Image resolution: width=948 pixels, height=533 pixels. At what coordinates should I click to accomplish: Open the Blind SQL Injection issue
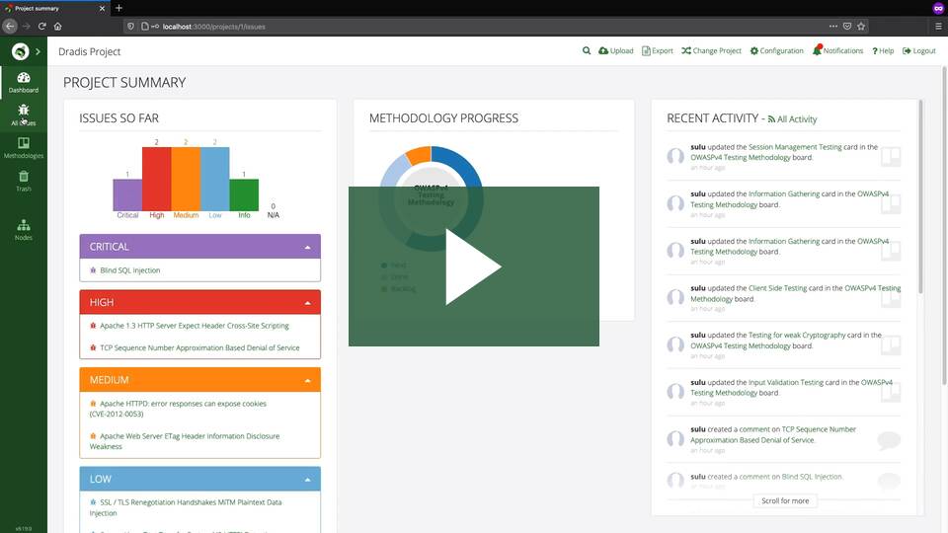tap(129, 270)
